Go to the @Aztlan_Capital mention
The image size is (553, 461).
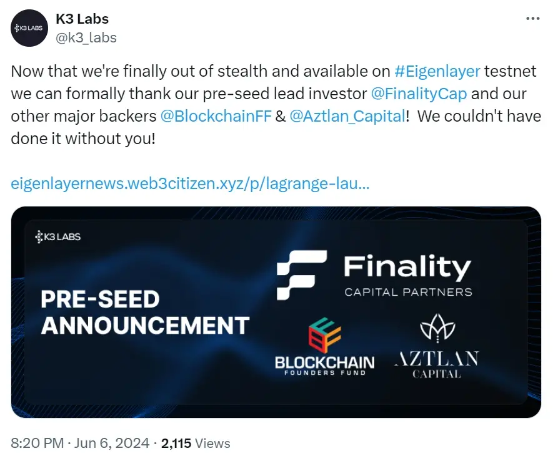347,117
